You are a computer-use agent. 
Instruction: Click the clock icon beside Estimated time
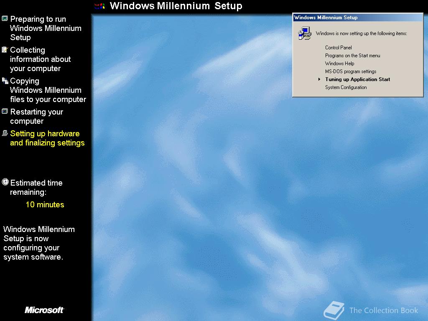click(5, 182)
